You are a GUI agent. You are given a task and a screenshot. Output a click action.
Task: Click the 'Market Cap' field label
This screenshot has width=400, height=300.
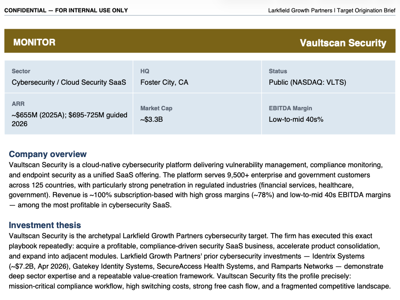click(x=156, y=108)
